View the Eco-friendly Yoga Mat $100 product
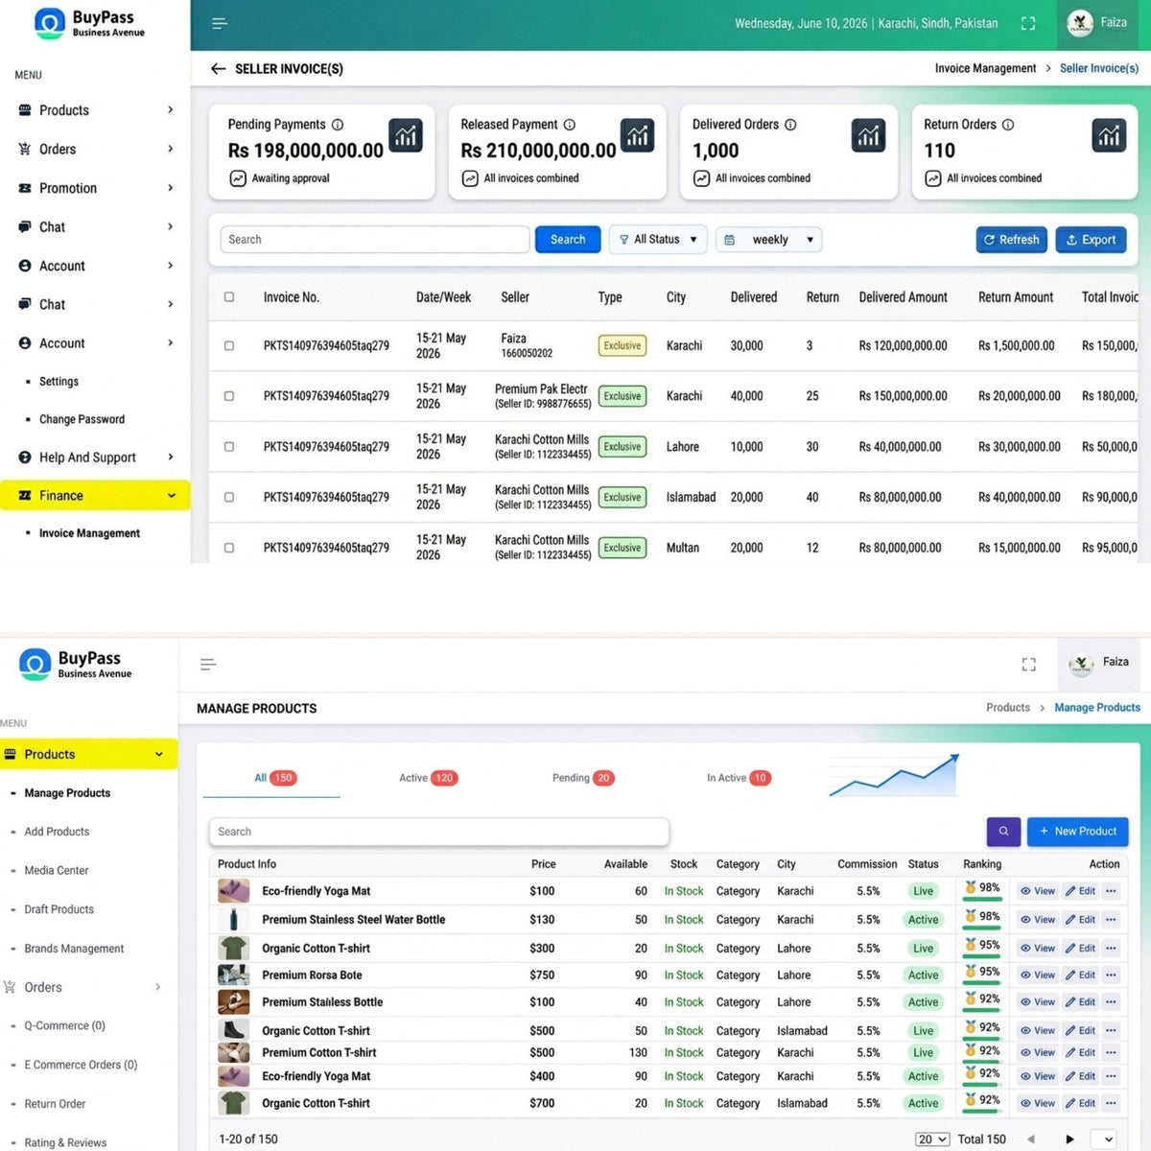The height and width of the screenshot is (1151, 1151). point(1038,891)
